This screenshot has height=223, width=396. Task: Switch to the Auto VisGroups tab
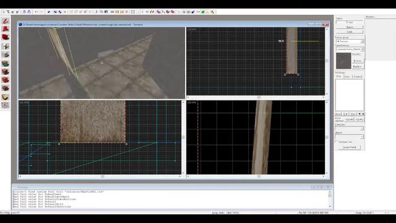[348, 76]
